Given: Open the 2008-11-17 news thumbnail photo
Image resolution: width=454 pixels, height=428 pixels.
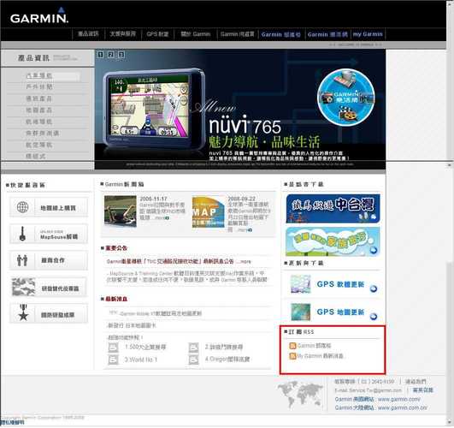Looking at the screenshot, I should (121, 211).
